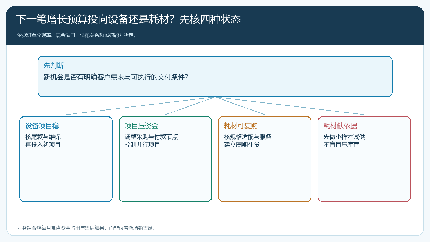Image resolution: width=430 pixels, height=242 pixels.
Task: Click the slide title about 增长预算
Action: coord(128,19)
